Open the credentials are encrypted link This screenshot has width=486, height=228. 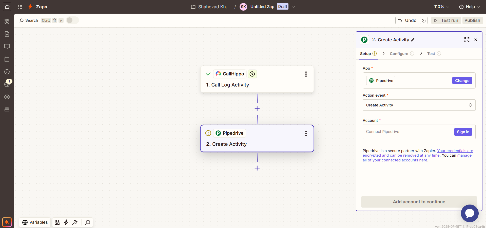pyautogui.click(x=418, y=153)
